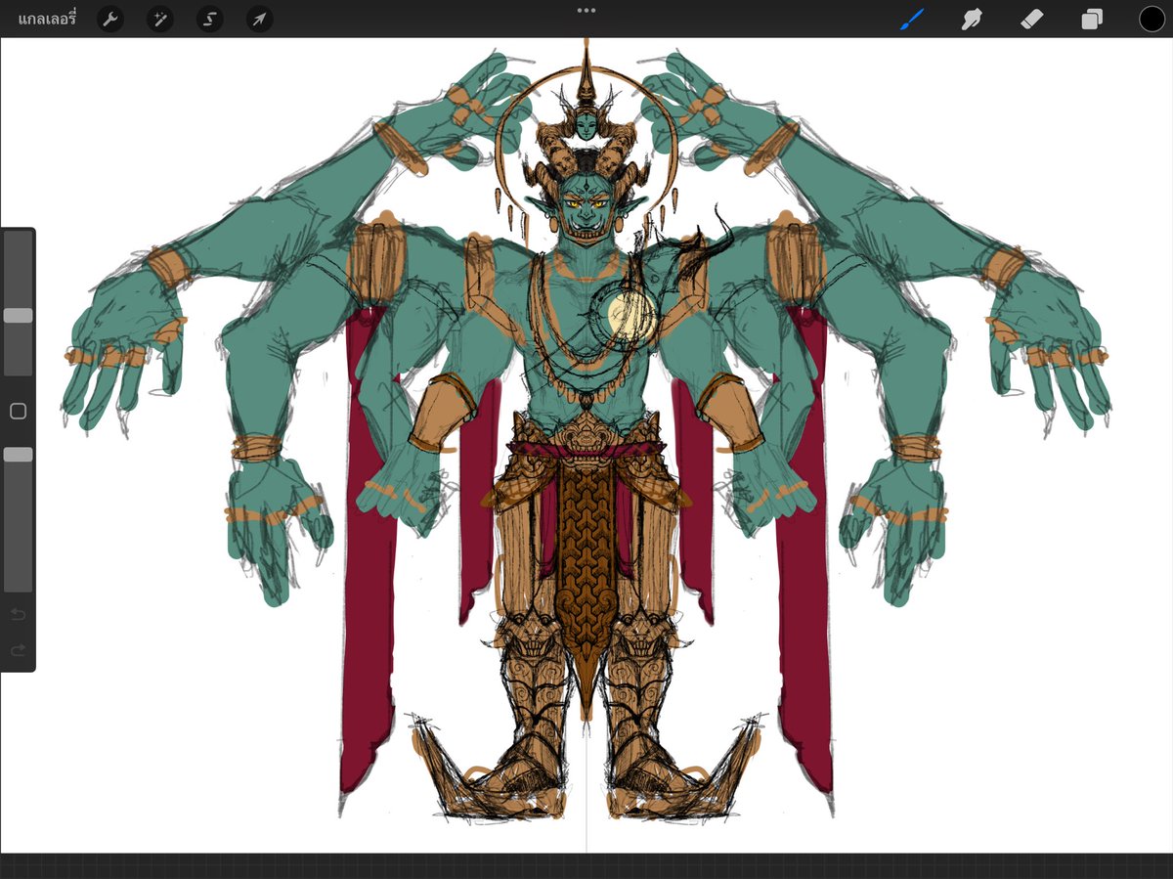This screenshot has width=1173, height=879.
Task: Open the Actions wrench menu
Action: pos(110,19)
